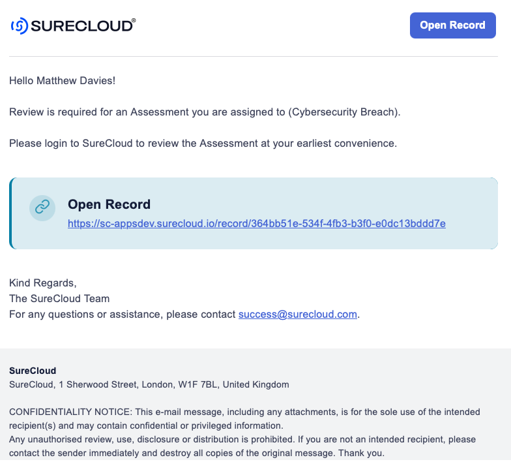The image size is (511, 462).
Task: Click the success@surecloud.com email link
Action: click(298, 314)
